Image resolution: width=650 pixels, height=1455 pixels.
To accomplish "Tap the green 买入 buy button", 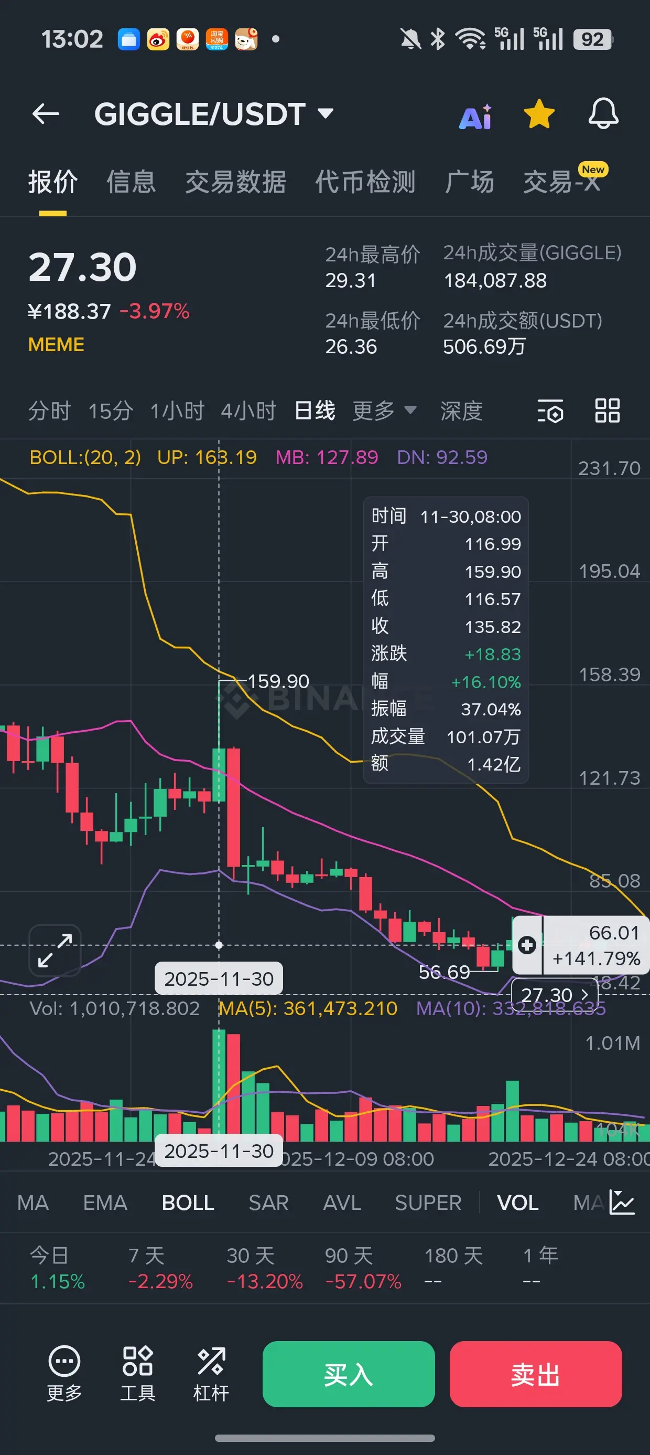I will pos(349,1374).
